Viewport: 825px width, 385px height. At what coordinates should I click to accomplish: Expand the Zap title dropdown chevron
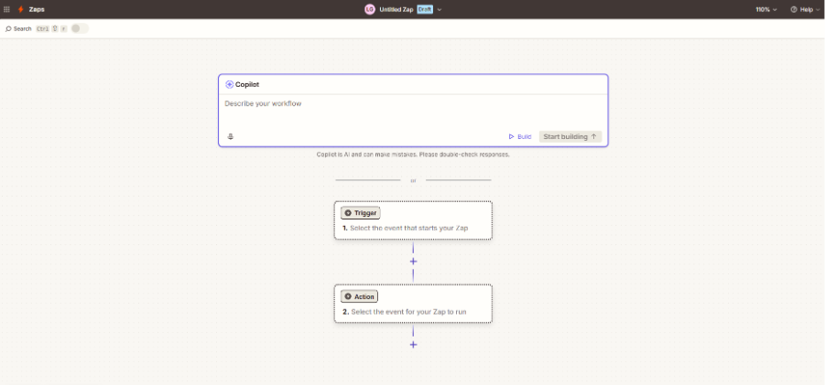(440, 9)
